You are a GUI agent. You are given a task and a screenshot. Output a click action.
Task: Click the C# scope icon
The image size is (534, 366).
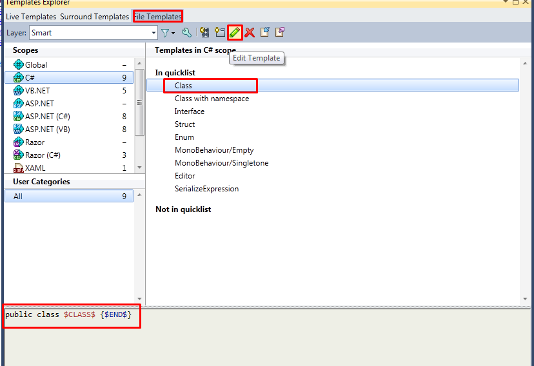tap(19, 77)
